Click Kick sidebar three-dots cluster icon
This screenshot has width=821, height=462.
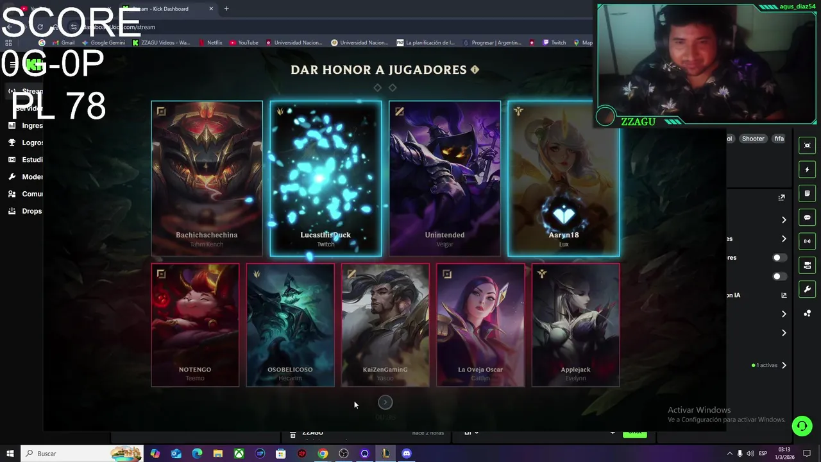(807, 313)
